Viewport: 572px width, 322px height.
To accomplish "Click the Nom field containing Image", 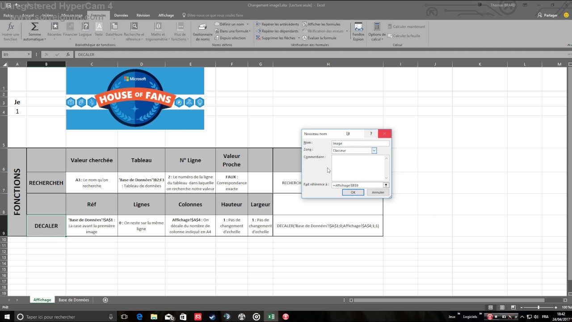I will click(361, 144).
